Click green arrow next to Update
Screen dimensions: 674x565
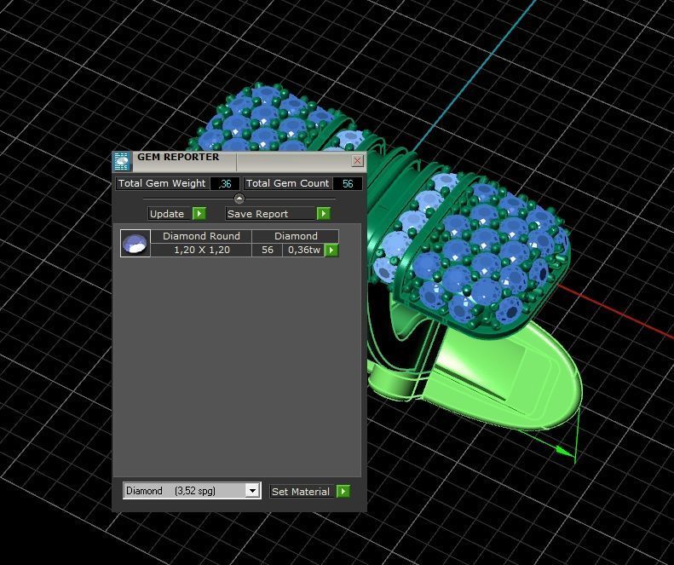click(x=199, y=214)
